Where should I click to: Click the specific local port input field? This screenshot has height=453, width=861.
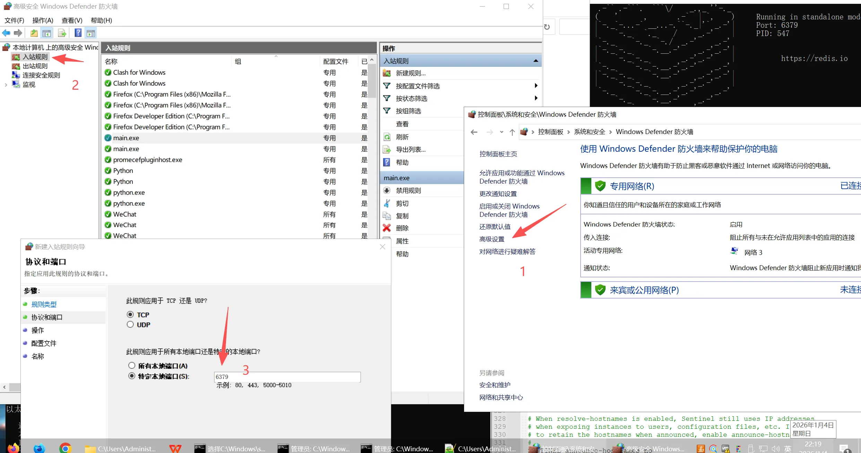287,377
